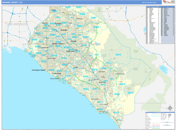Viewport: 176px width, 130px height.
Task: Click ZIP code label 90631
Action: tap(55, 11)
